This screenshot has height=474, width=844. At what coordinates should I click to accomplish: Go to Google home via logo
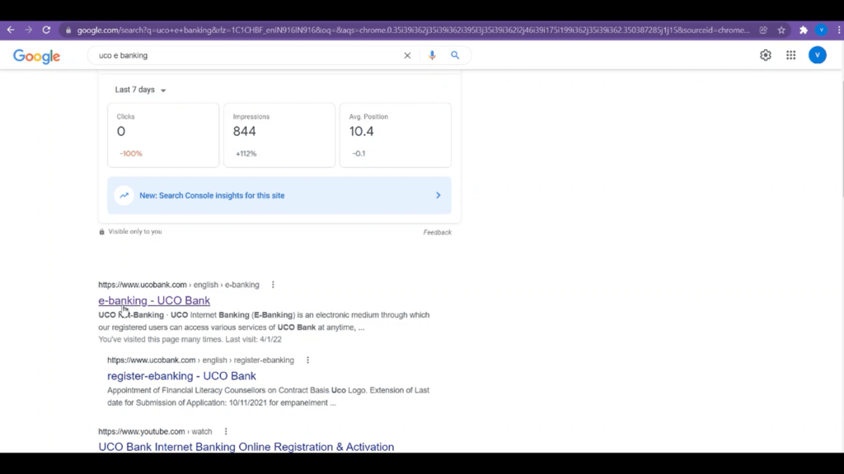(x=36, y=56)
